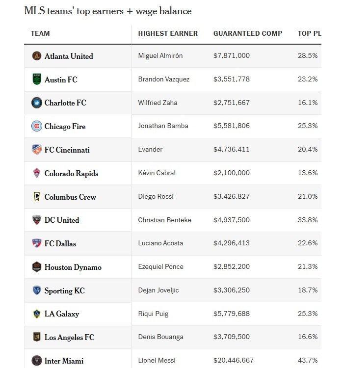Click the Los Angeles FC row name
Viewport: 343px width, 368px height.
pos(69,337)
